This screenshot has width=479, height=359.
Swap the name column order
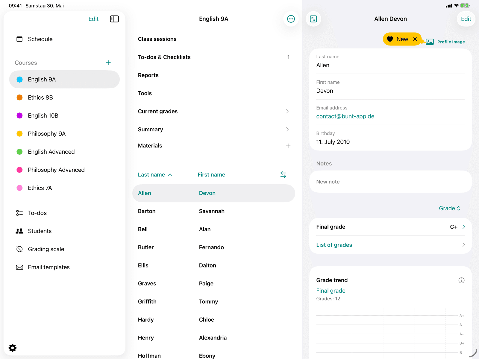(283, 175)
